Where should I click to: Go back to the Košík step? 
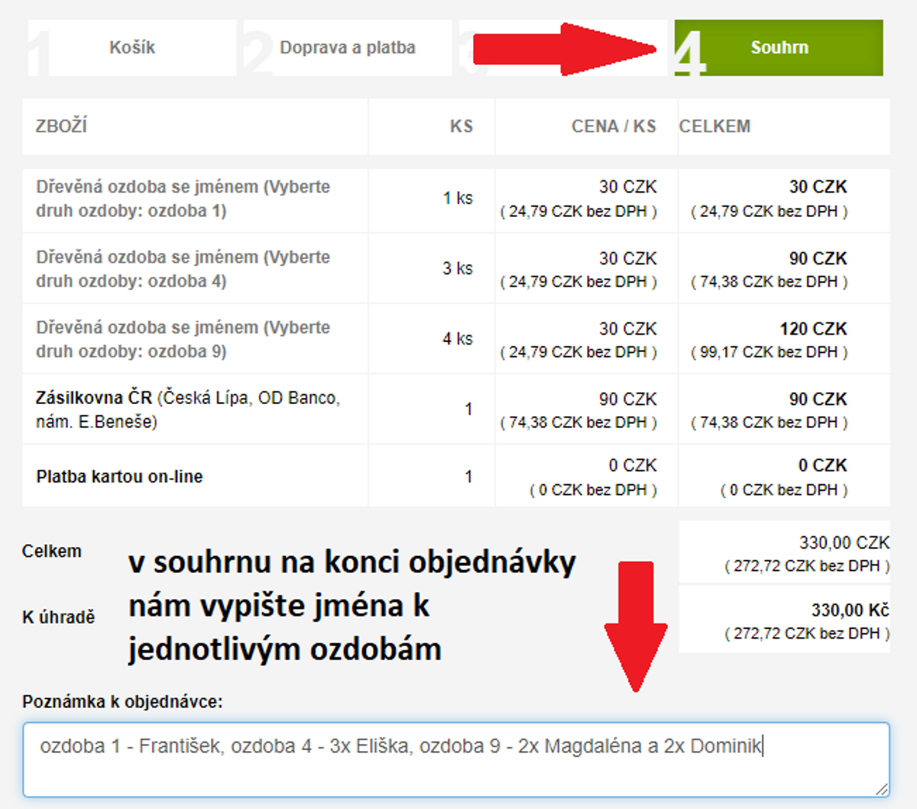coord(131,47)
